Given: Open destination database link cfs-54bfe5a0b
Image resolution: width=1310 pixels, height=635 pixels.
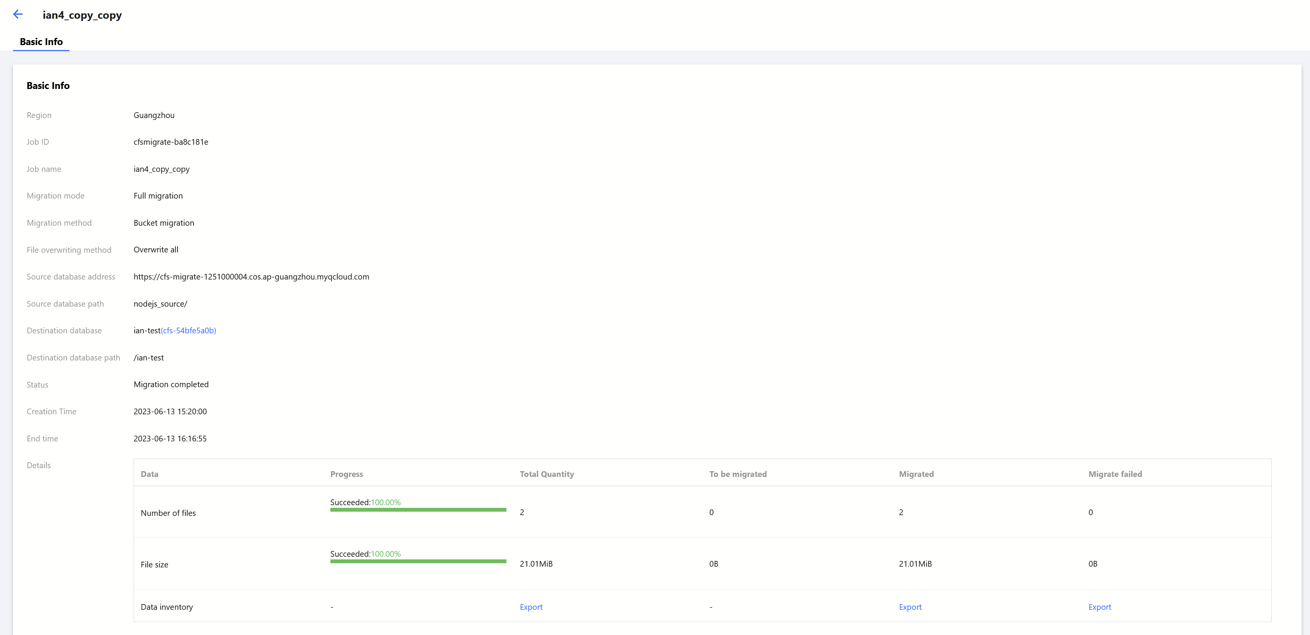Looking at the screenshot, I should tap(188, 330).
